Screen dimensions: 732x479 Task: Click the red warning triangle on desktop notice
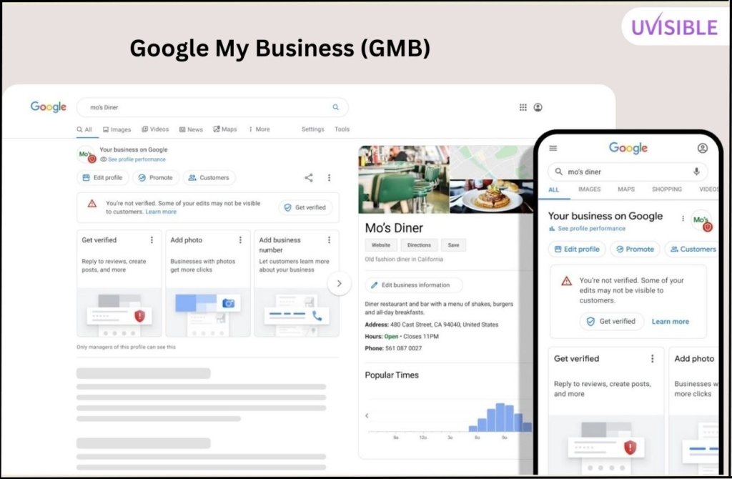pos(92,204)
